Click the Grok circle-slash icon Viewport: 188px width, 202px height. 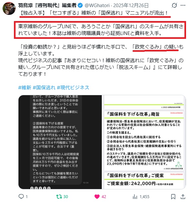(174, 6)
